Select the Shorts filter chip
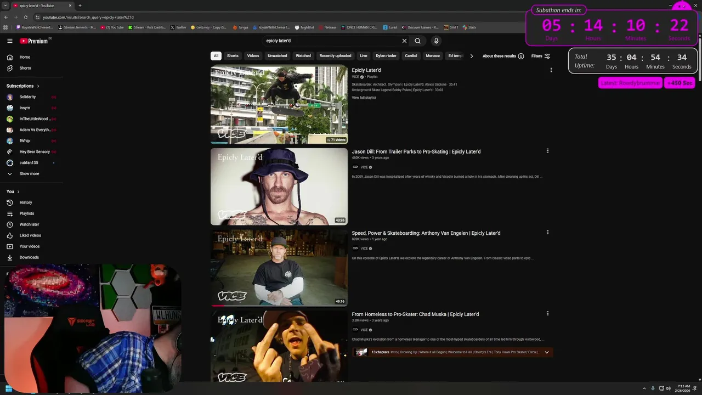702x395 pixels. [x=233, y=56]
